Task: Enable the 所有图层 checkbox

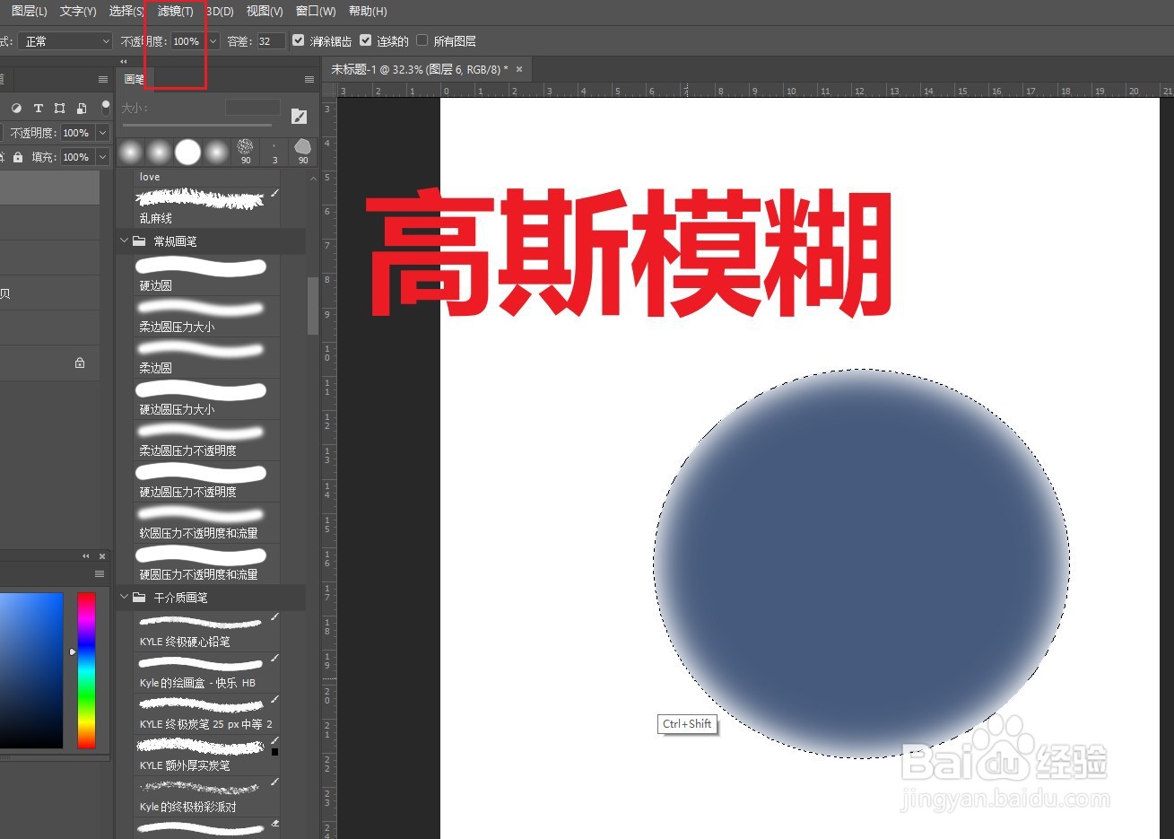Action: point(422,40)
